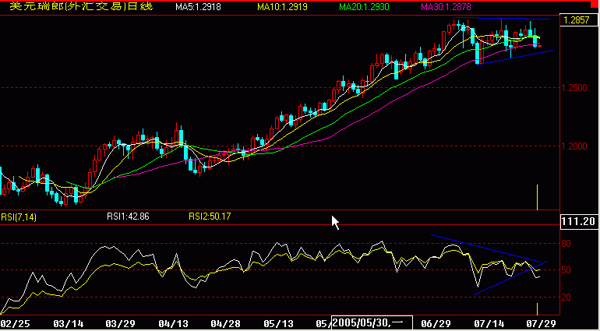This screenshot has width=600, height=331.
Task: Click the RSI1:42.86 value label
Action: [128, 217]
